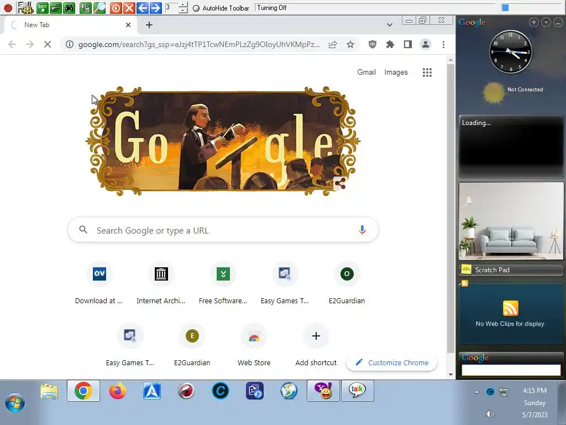This screenshot has height=425, width=566.
Task: Open the Extensions puzzle icon
Action: [x=390, y=44]
